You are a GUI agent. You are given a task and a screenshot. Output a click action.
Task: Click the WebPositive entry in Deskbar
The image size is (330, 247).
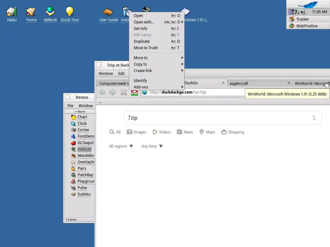308,26
